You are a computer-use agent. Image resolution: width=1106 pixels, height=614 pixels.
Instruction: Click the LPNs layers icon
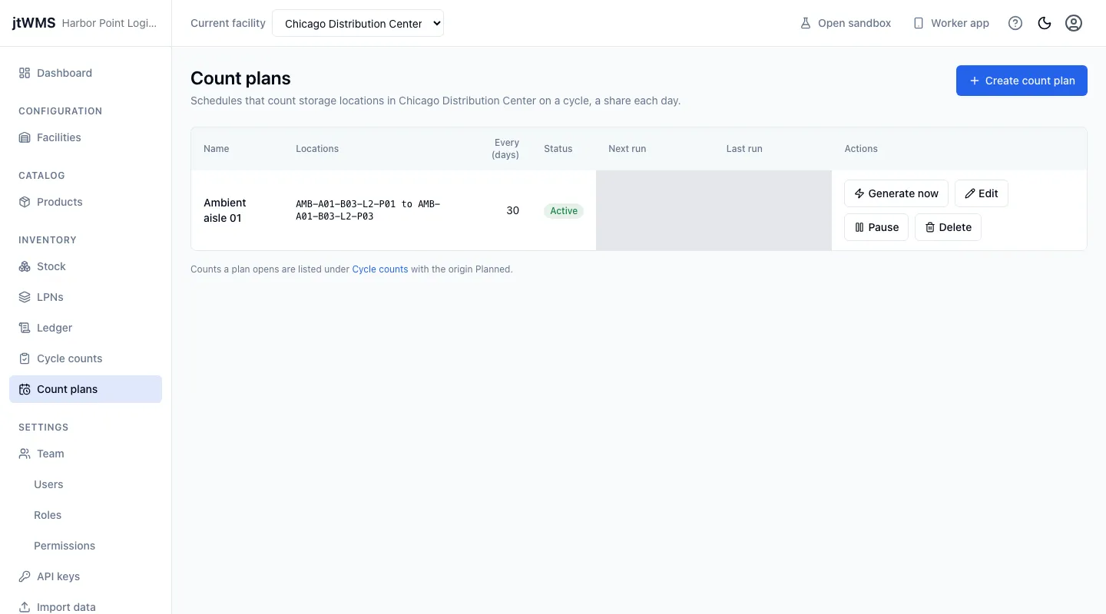pos(25,297)
